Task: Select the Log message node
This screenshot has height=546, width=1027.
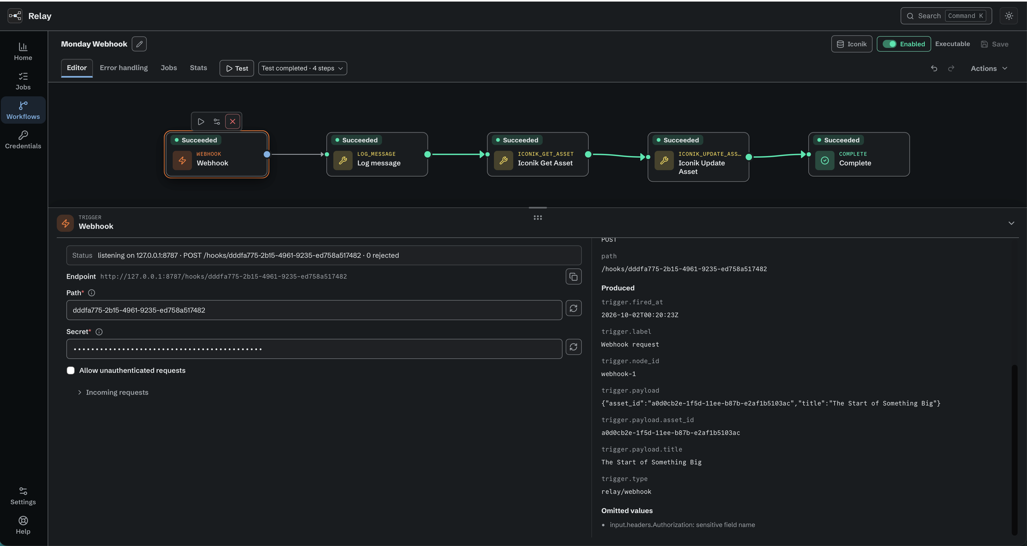Action: tap(377, 154)
